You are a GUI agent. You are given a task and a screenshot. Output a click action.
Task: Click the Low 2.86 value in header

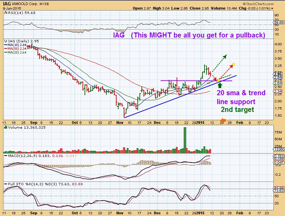pos(179,9)
